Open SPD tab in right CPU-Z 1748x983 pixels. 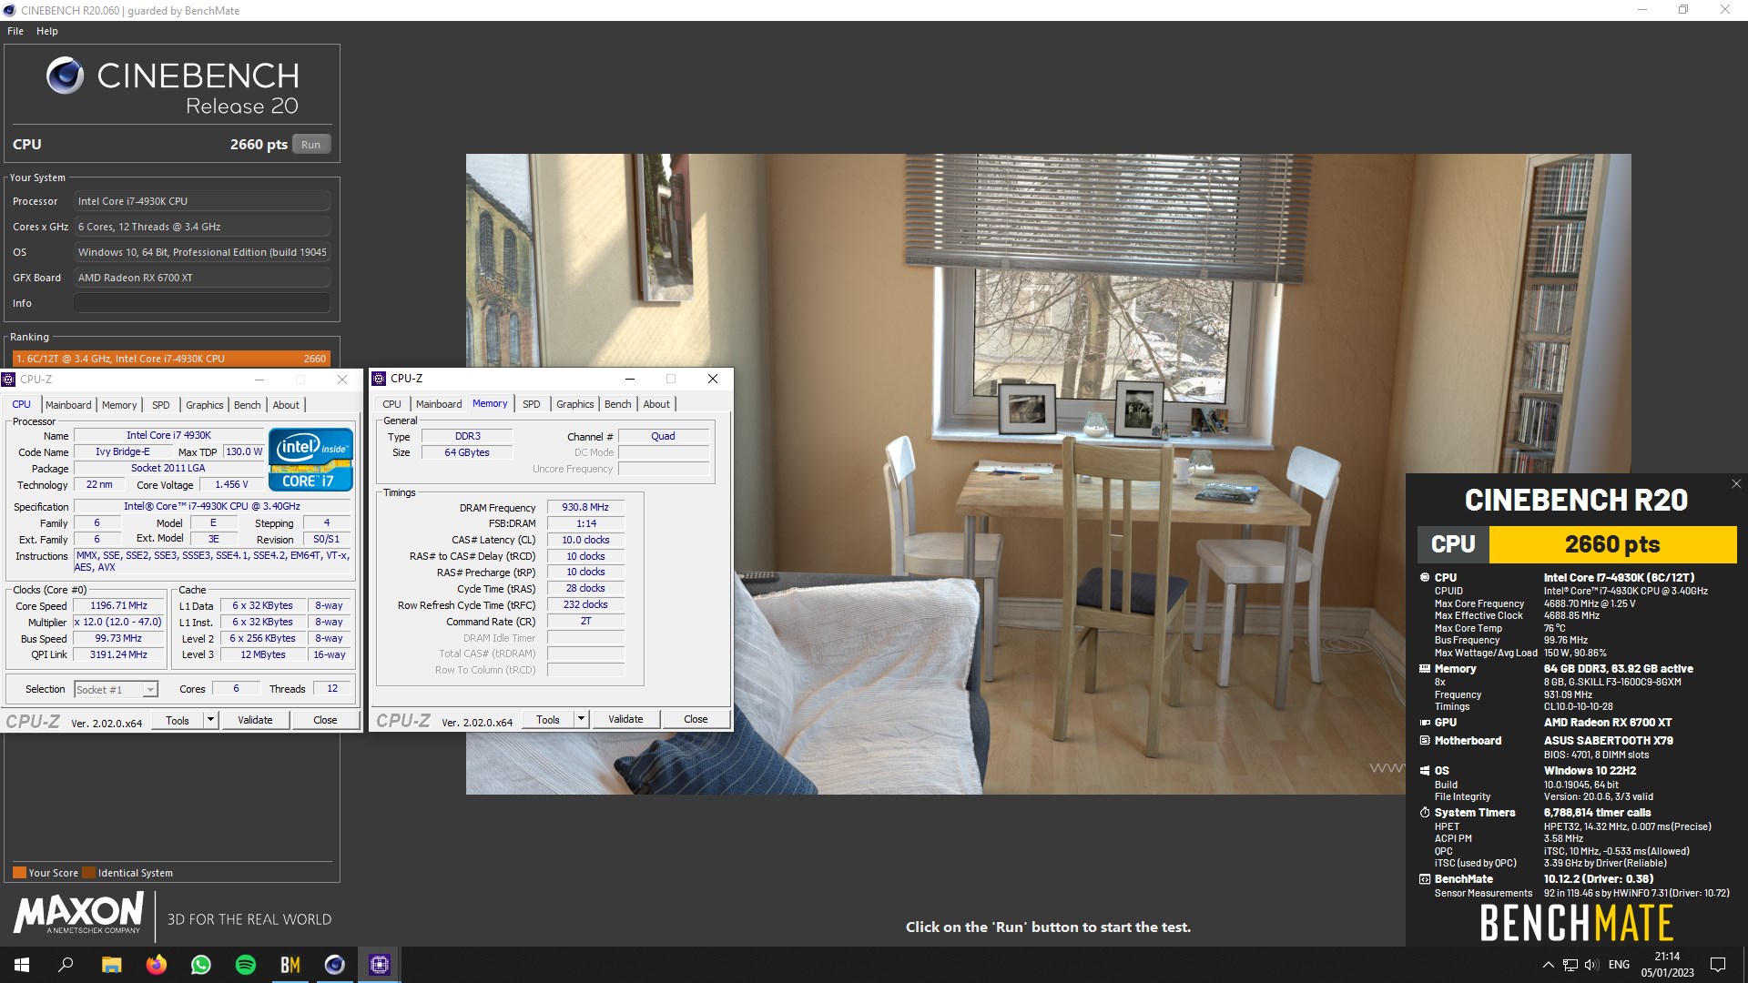[x=532, y=404]
